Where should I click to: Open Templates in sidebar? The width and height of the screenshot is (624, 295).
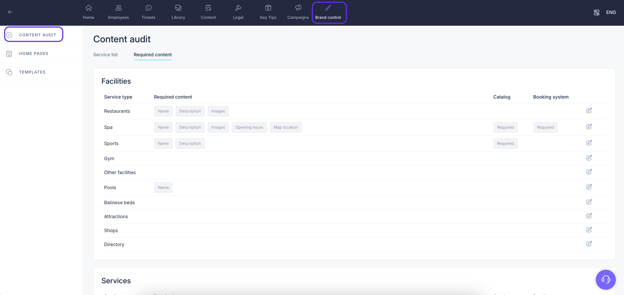click(x=32, y=72)
